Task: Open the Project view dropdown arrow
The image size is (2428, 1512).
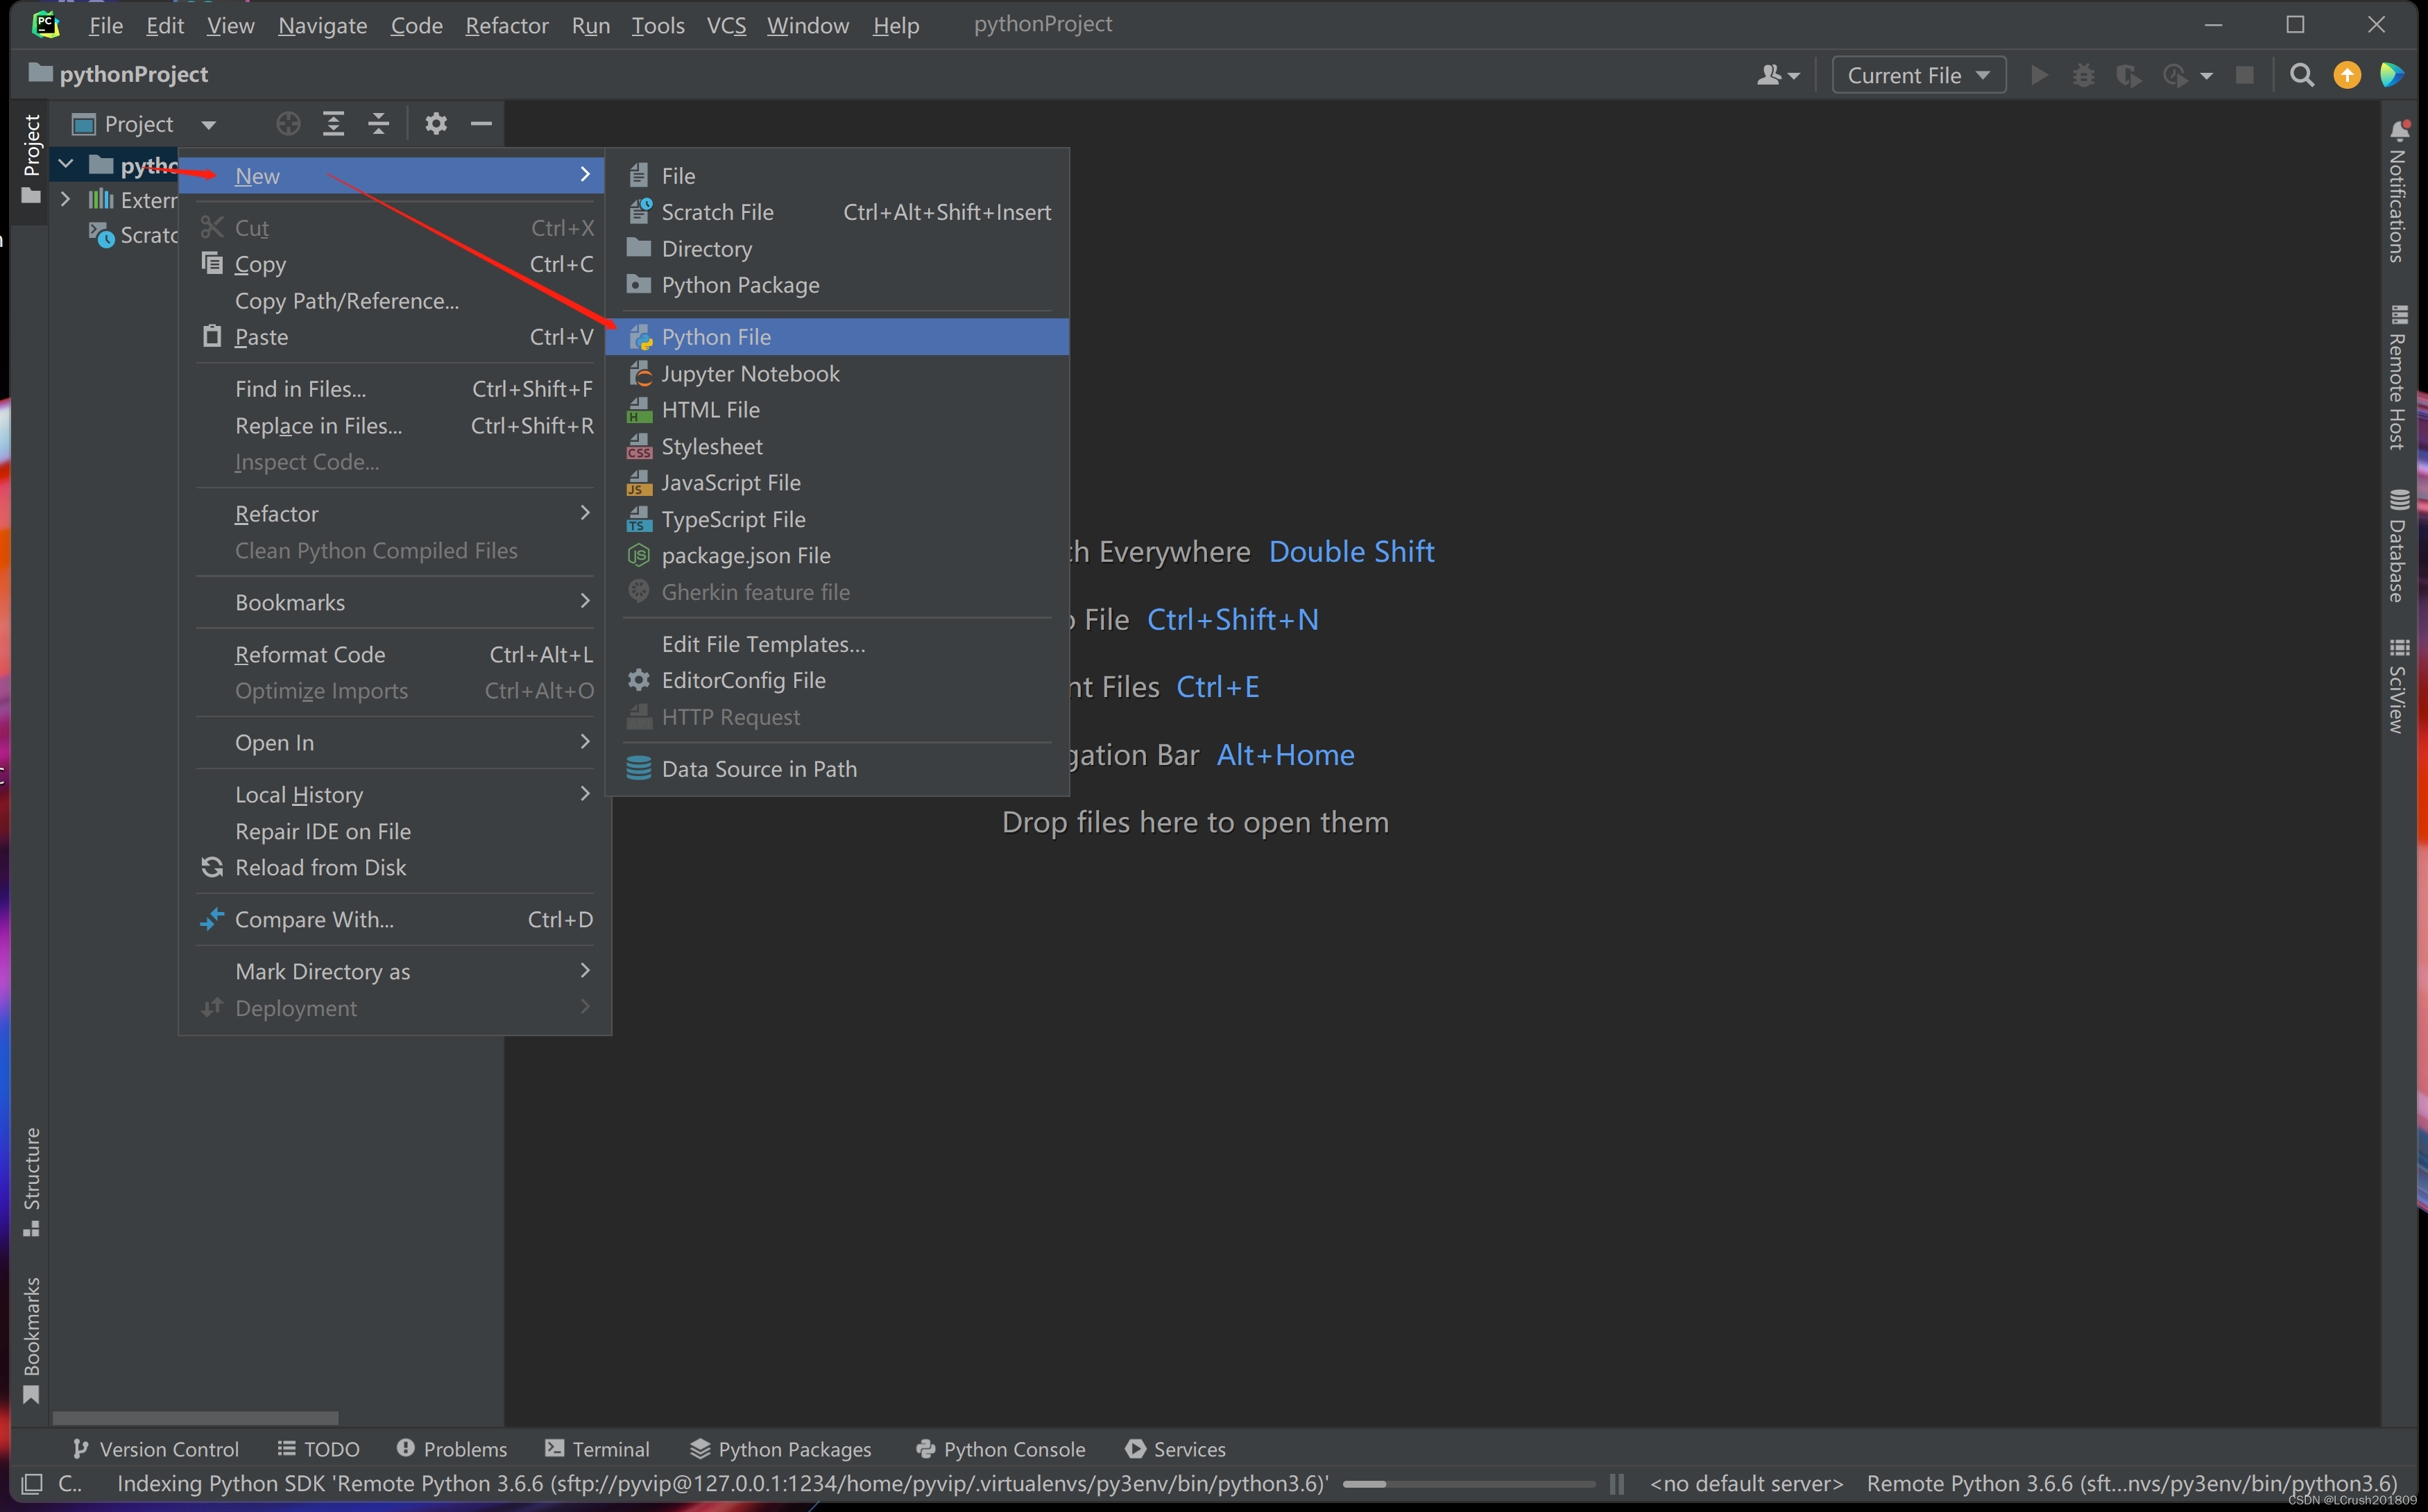Action: pos(208,125)
